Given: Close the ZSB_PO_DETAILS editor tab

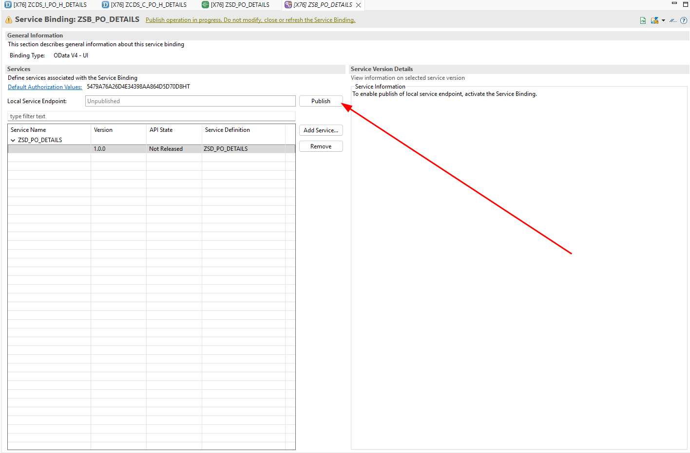Looking at the screenshot, I should coord(359,5).
